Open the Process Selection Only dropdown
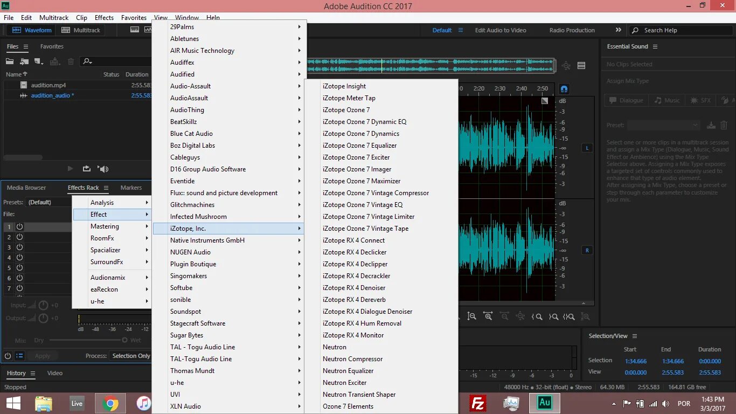Image resolution: width=736 pixels, height=414 pixels. tap(131, 356)
